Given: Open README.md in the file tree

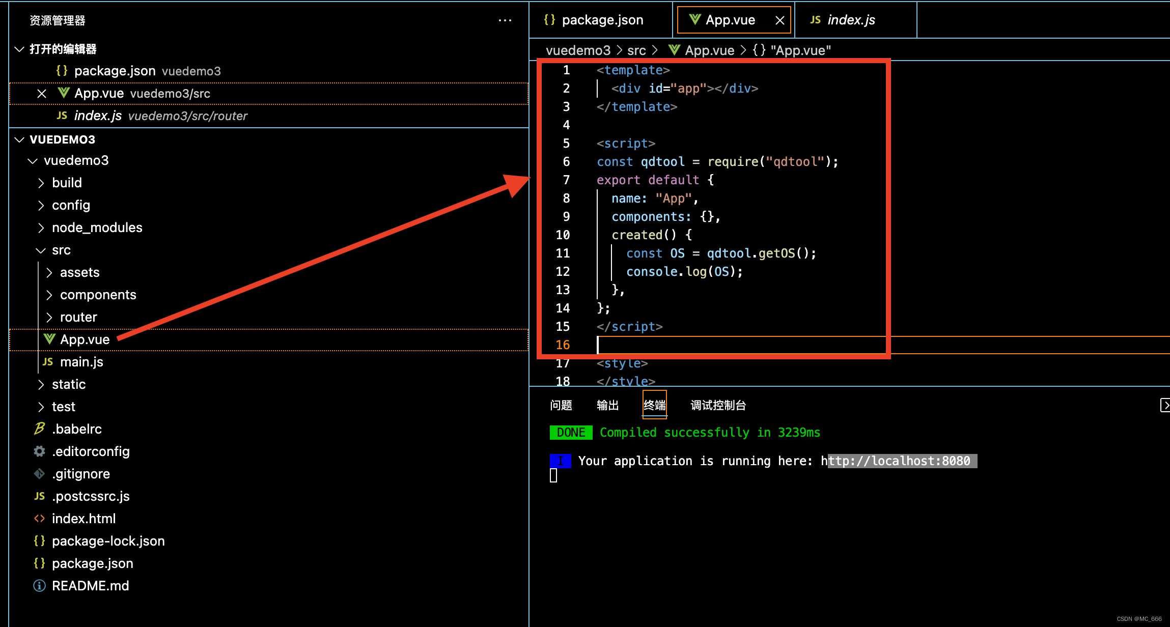Looking at the screenshot, I should coord(269,586).
